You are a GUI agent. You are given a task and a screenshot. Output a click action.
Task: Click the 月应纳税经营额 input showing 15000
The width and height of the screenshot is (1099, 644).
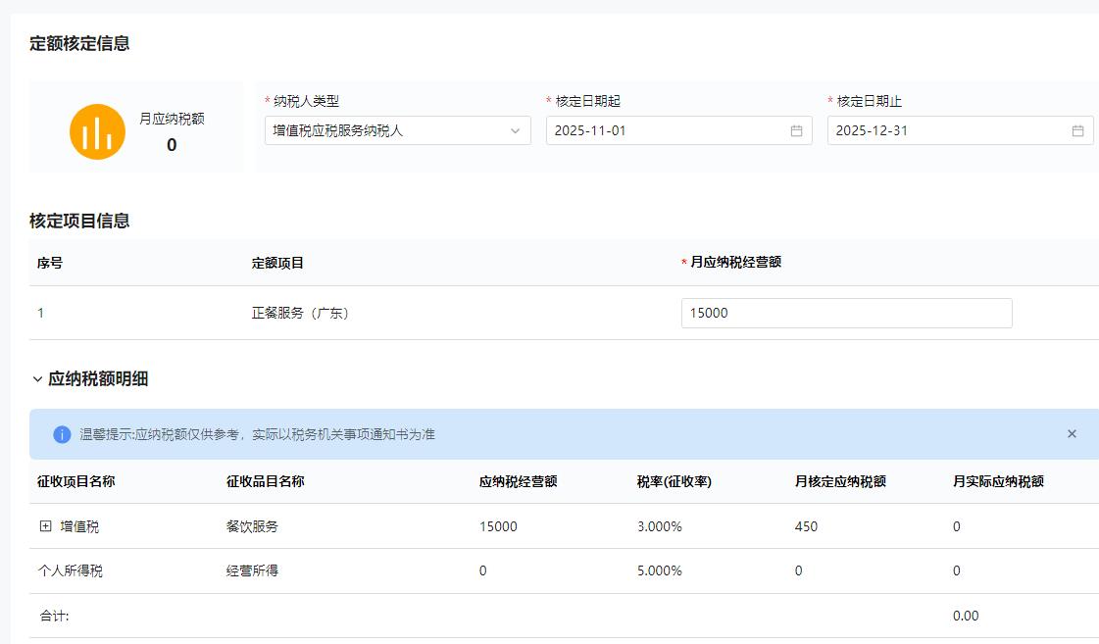click(x=845, y=314)
